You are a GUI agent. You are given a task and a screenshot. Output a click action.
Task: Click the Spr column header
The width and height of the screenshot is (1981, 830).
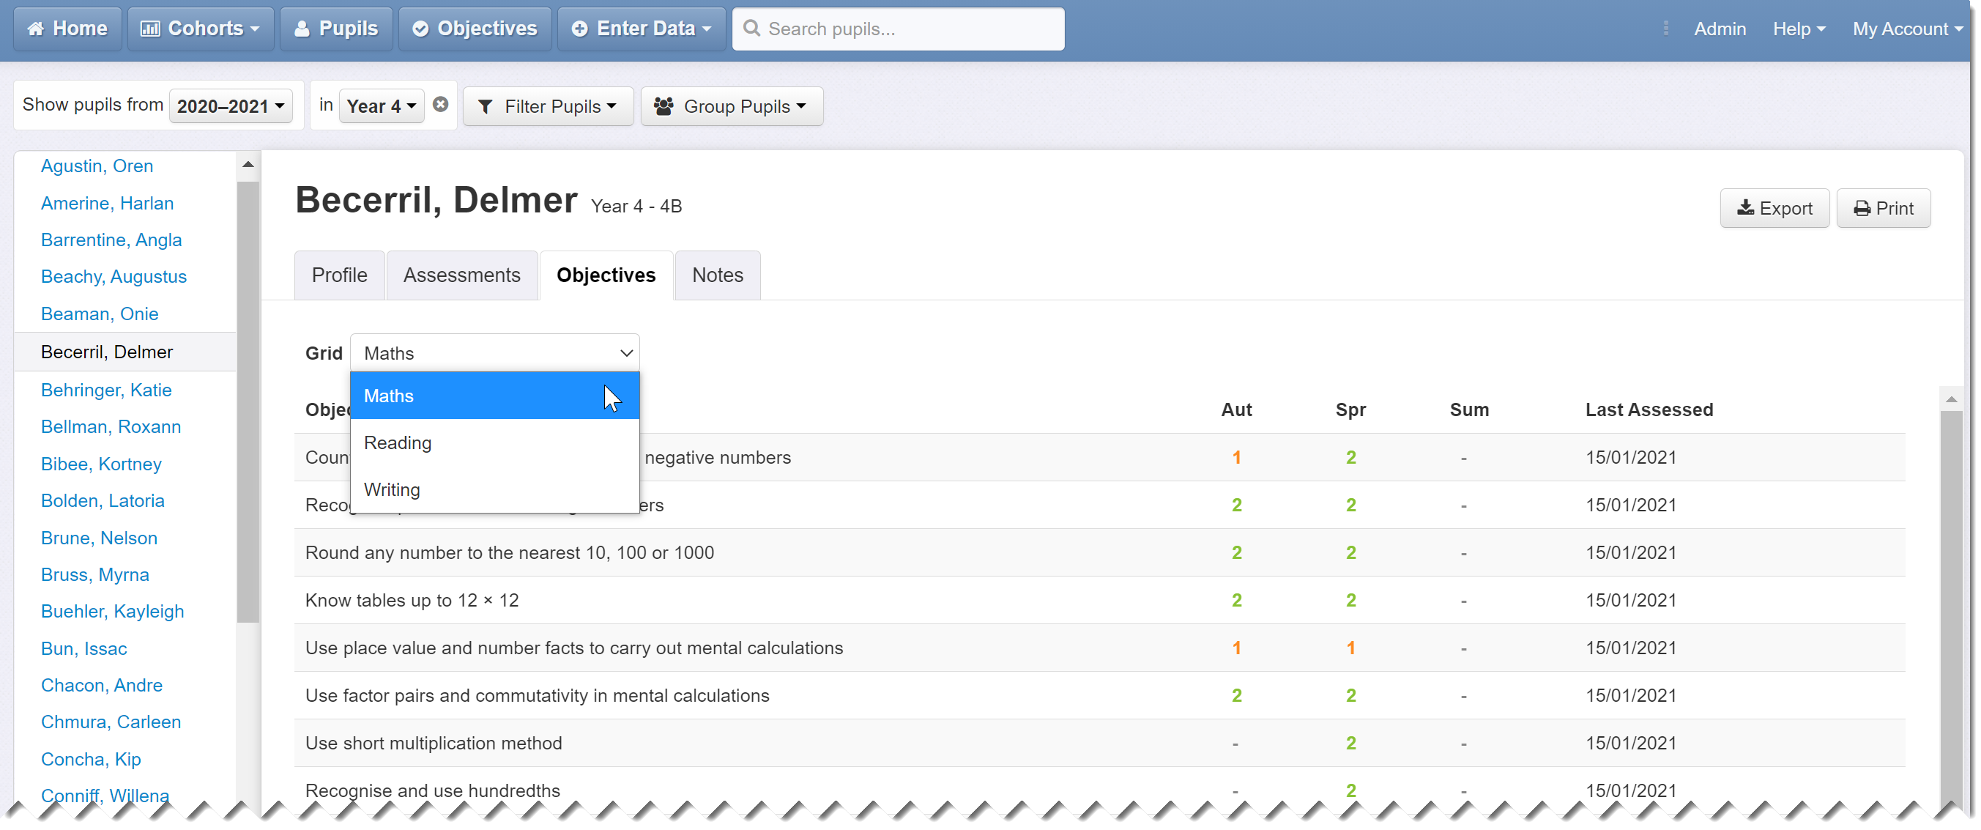1350,410
